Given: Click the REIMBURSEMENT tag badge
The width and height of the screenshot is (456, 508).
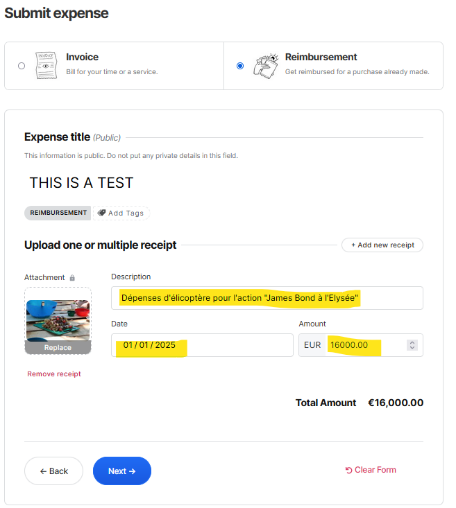Looking at the screenshot, I should [58, 213].
